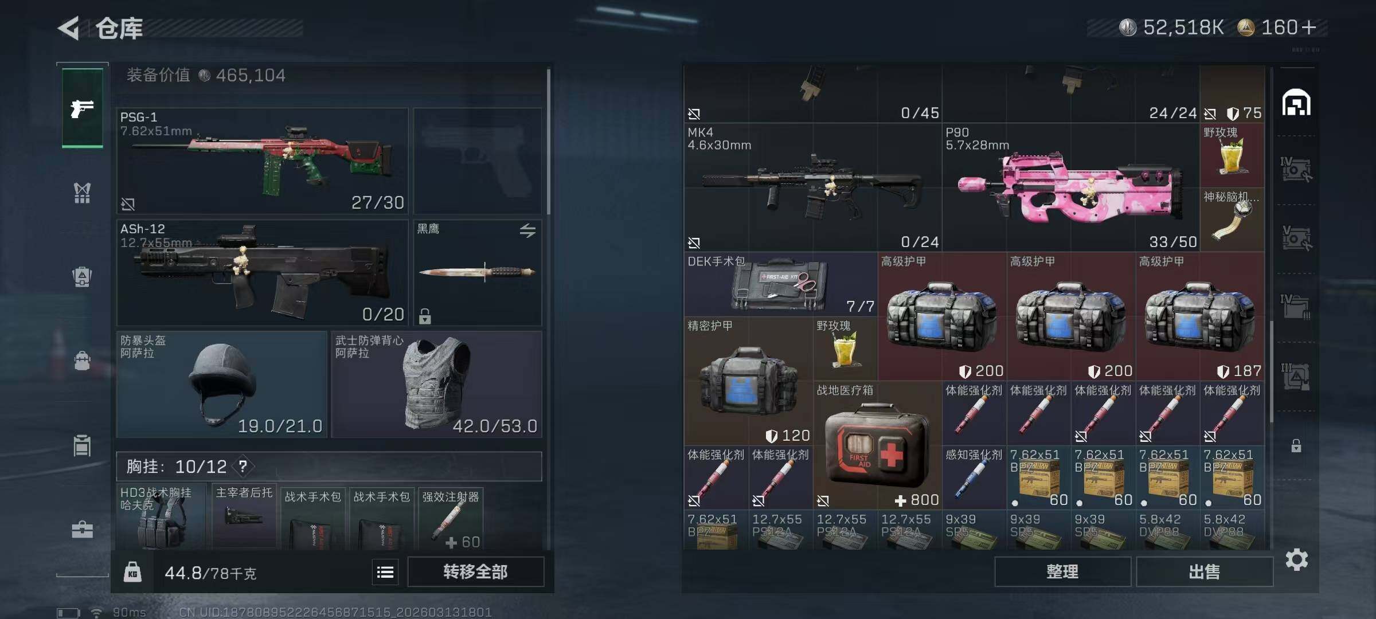The image size is (1376, 619).
Task: Click the chest rig help question mark
Action: [x=243, y=467]
